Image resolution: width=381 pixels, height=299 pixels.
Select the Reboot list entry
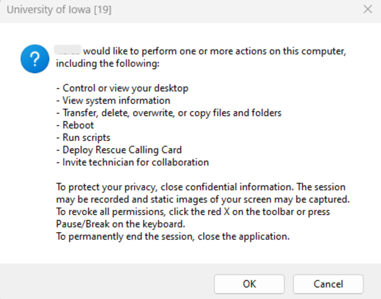tap(78, 125)
